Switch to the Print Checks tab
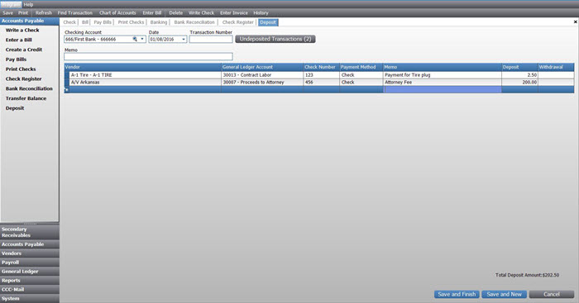Screen dimensions: 579x303 pyautogui.click(x=131, y=22)
